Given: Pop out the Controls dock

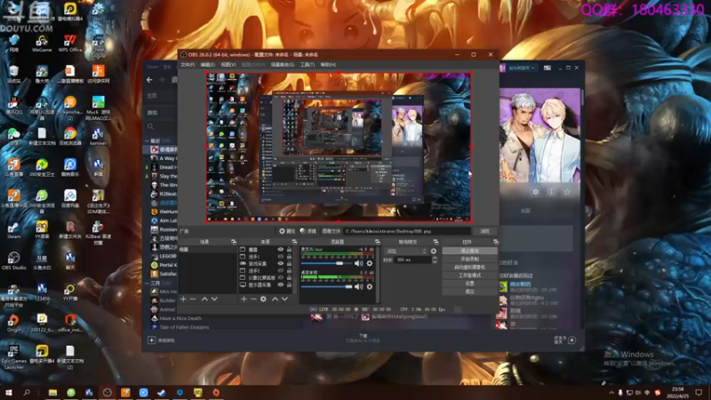Looking at the screenshot, I should pyautogui.click(x=495, y=242).
